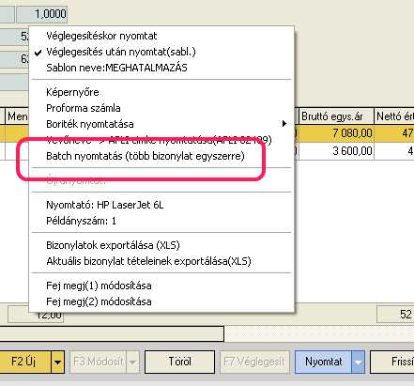This screenshot has height=386, width=414.
Task: Open Fej megj(2) módosítása
Action: point(161,301)
